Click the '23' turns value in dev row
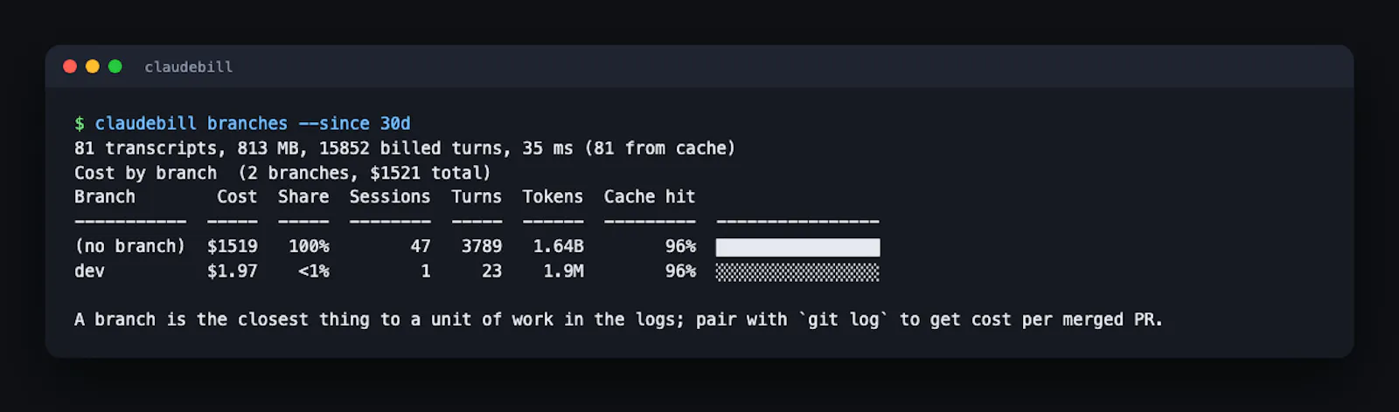 pos(492,271)
